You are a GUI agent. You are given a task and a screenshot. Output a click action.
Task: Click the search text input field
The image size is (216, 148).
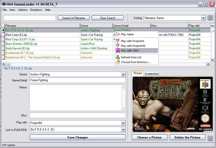pos(29,18)
